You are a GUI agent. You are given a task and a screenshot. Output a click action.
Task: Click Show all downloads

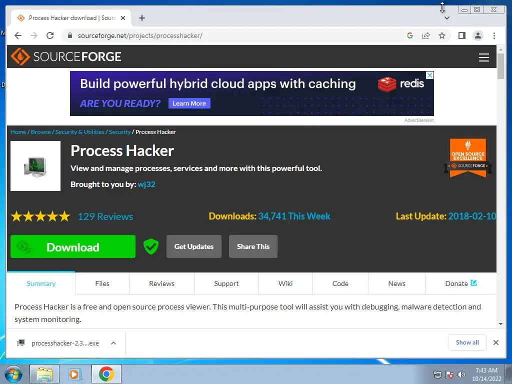[x=467, y=342]
